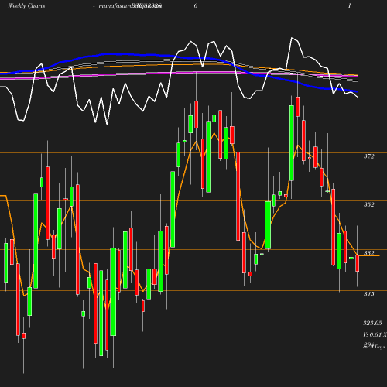Click the 372 price level label
387x387 pixels.
coord(368,156)
